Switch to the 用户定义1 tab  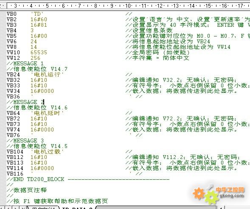43,208
